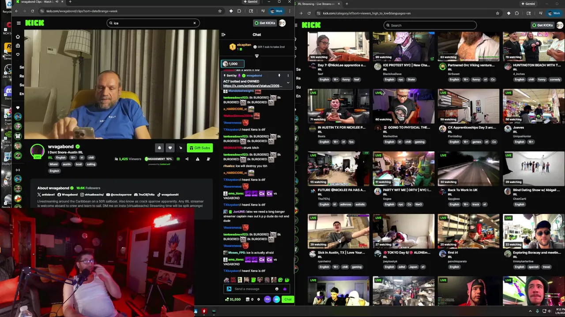
Task: Open profile avatar in left Kick header
Action: pyautogui.click(x=282, y=23)
